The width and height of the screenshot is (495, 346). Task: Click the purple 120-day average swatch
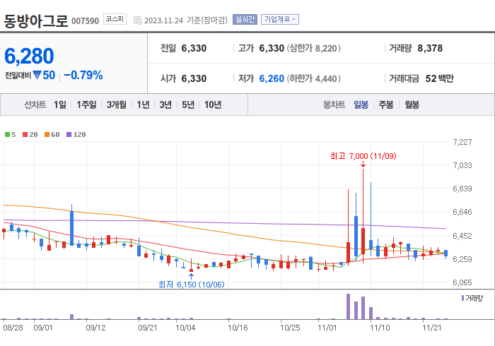click(69, 135)
